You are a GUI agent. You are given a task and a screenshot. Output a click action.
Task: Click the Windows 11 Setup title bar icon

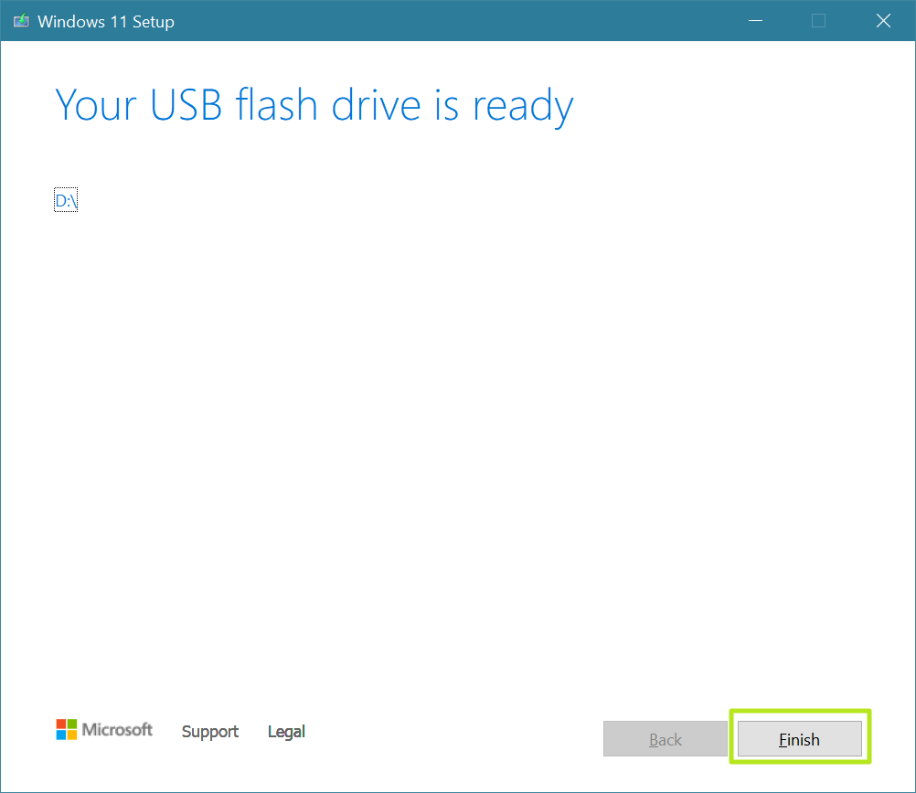coord(19,20)
